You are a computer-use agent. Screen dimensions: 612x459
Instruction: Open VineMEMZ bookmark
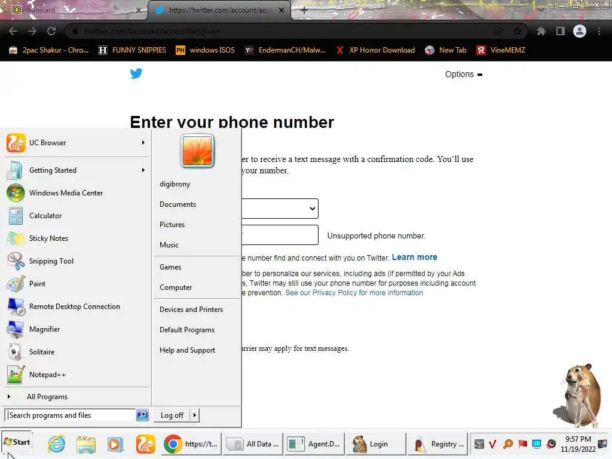[501, 50]
